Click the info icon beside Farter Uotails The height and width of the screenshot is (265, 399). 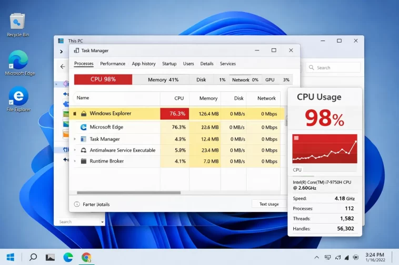77,204
